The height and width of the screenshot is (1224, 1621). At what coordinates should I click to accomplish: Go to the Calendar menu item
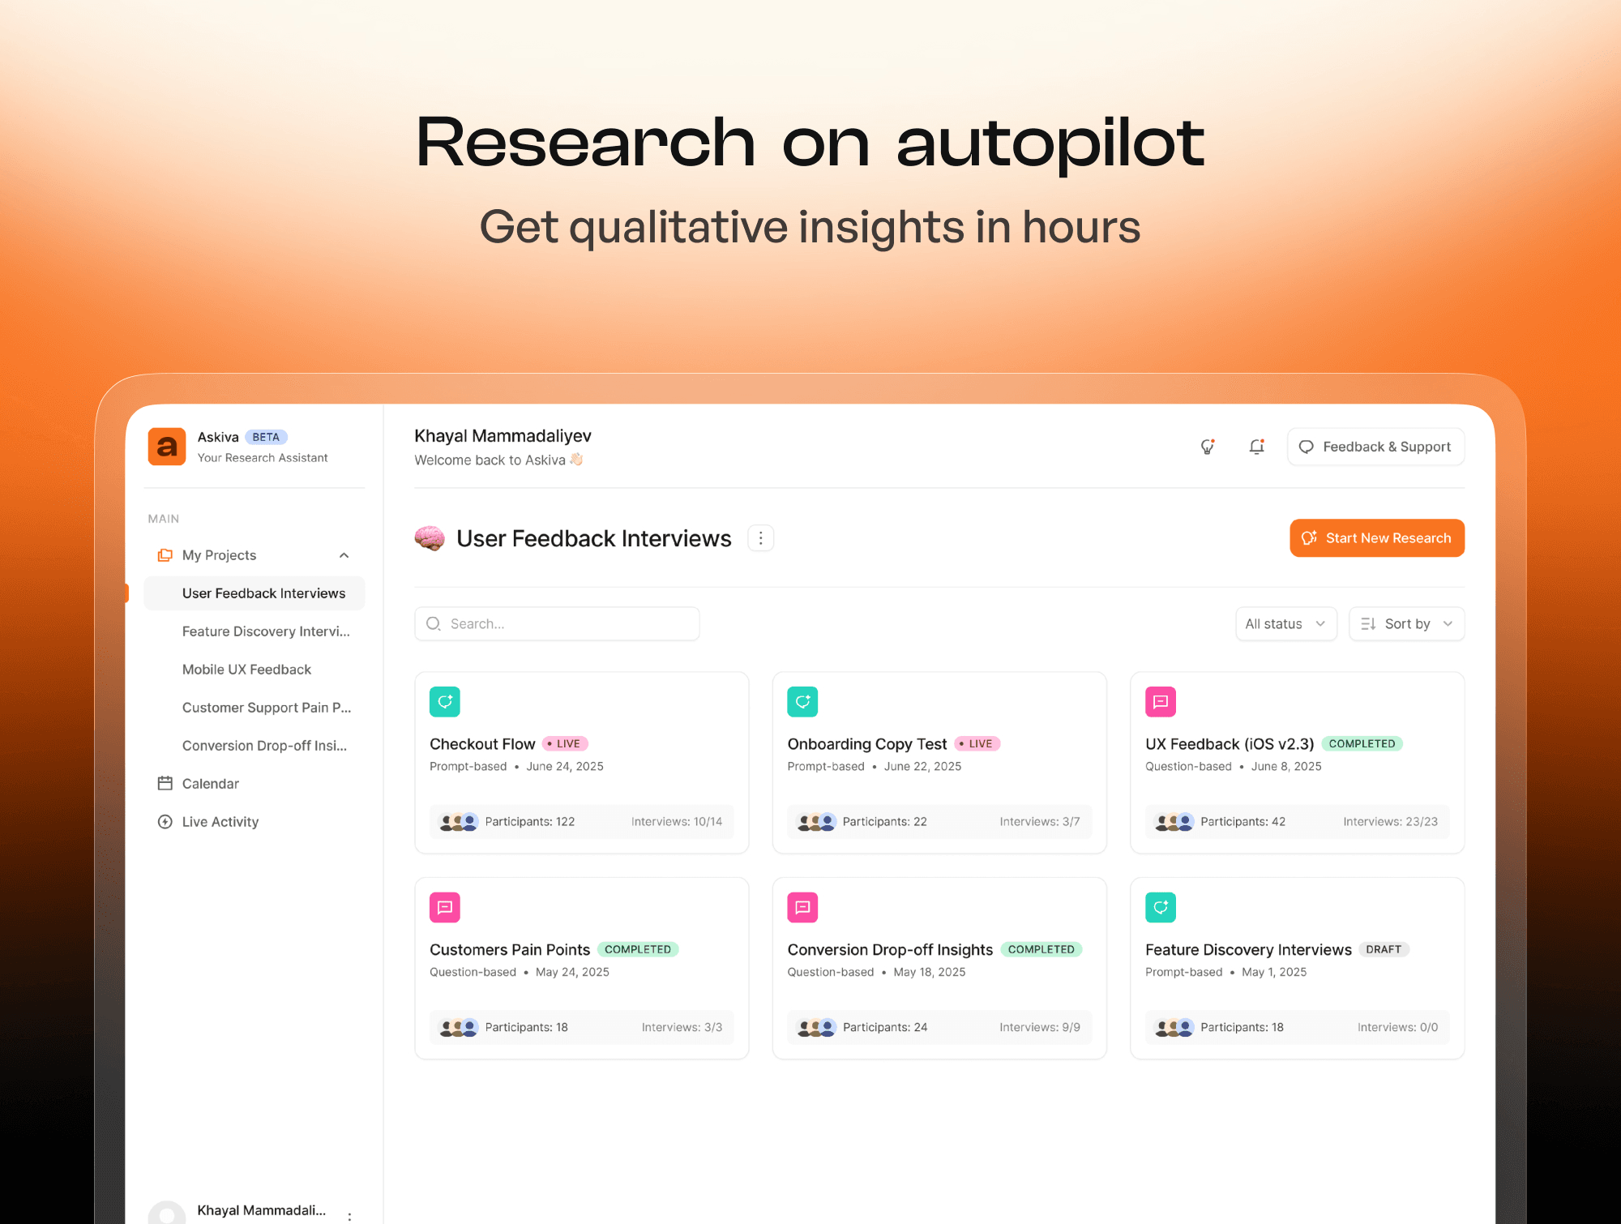pyautogui.click(x=210, y=784)
